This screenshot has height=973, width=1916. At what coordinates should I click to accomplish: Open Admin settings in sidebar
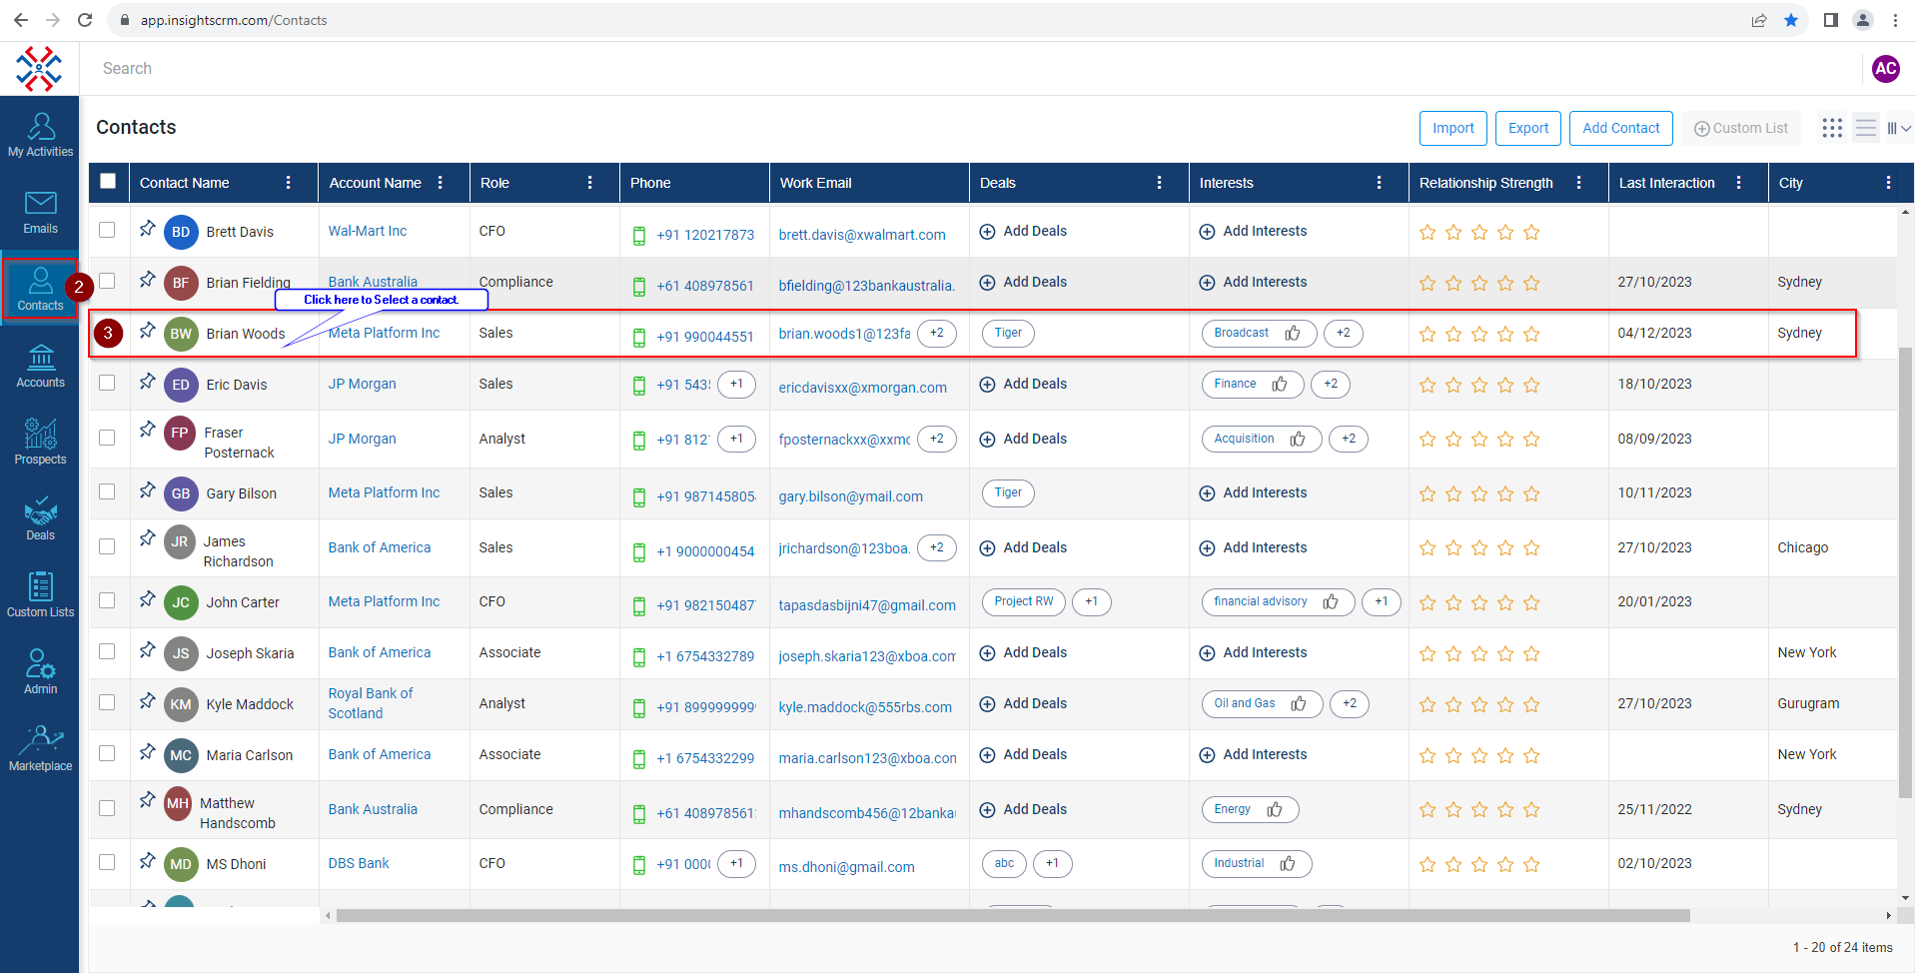click(x=40, y=672)
